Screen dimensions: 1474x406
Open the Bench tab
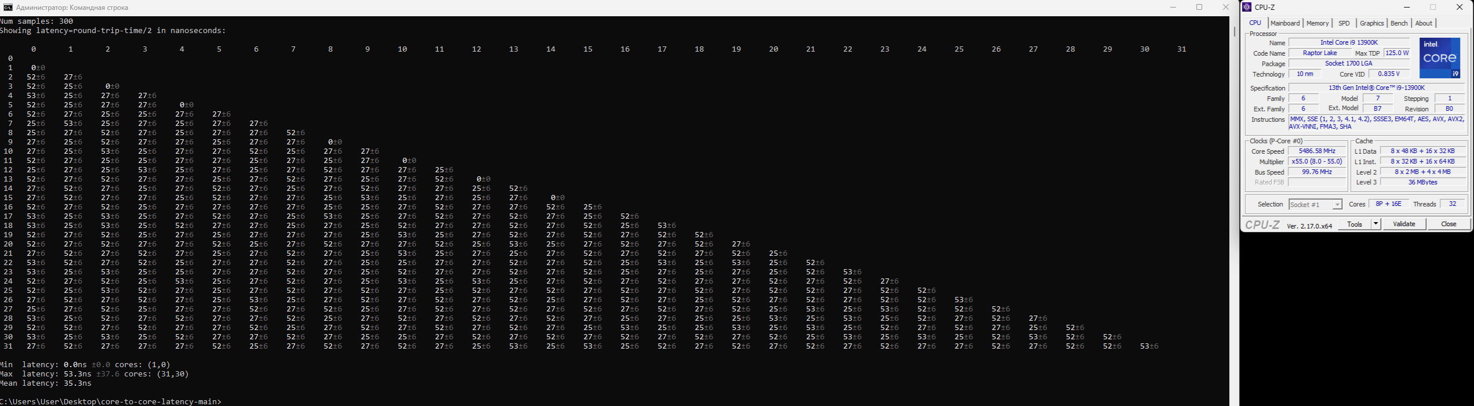tap(1399, 23)
